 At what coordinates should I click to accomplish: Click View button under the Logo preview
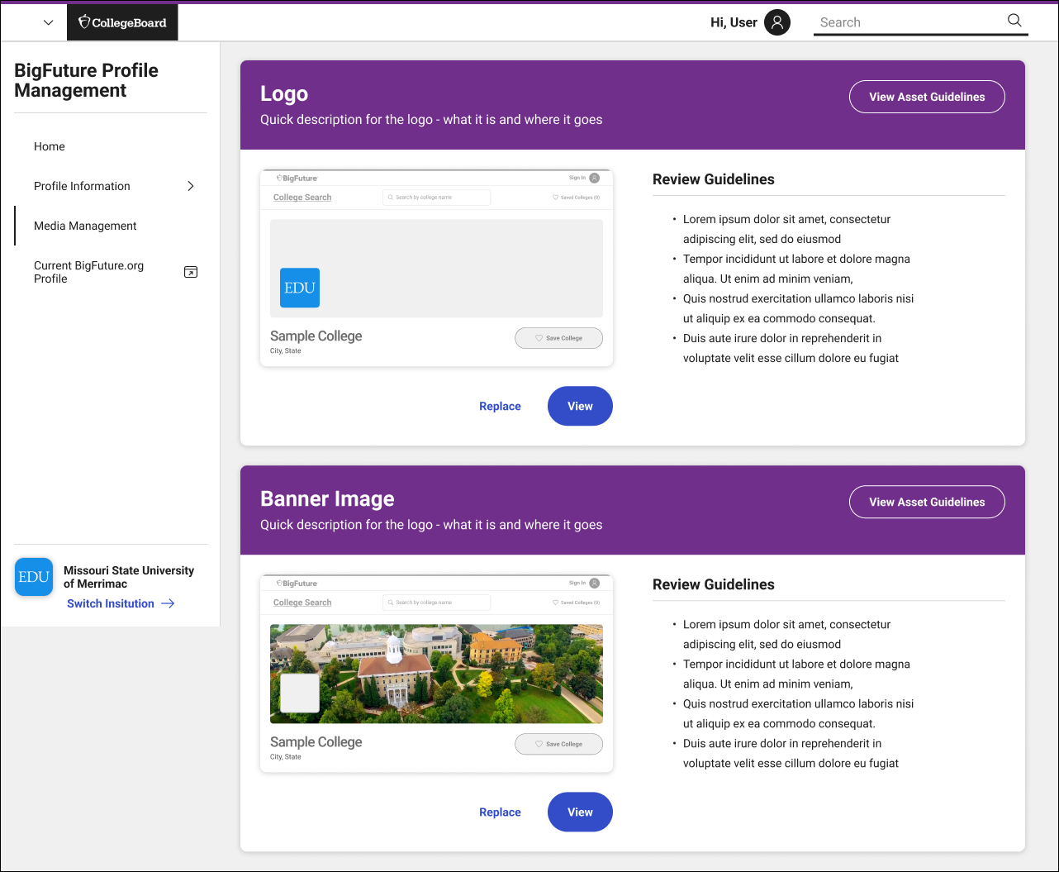tap(580, 406)
